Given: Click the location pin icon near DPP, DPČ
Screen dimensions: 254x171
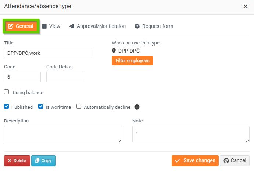Looking at the screenshot, I should (x=114, y=51).
